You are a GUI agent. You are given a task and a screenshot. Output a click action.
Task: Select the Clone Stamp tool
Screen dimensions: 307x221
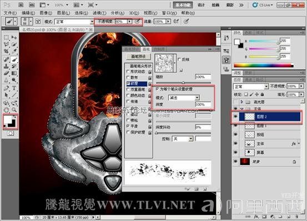coord(7,66)
